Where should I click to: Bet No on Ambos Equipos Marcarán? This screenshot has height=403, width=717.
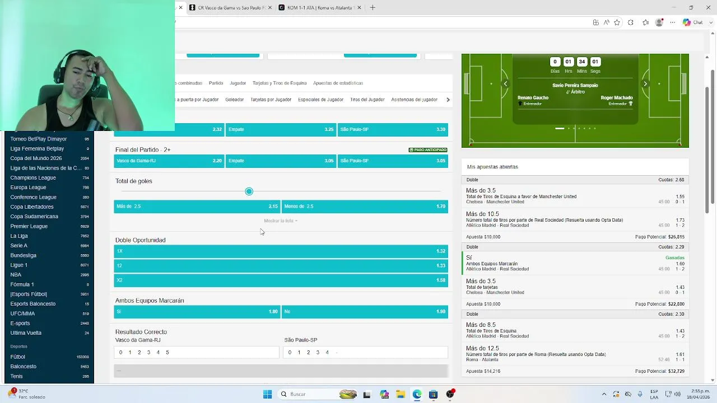click(x=365, y=311)
